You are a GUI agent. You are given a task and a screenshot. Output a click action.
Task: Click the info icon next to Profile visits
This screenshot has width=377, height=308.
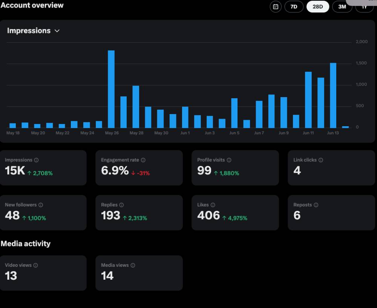coord(229,160)
